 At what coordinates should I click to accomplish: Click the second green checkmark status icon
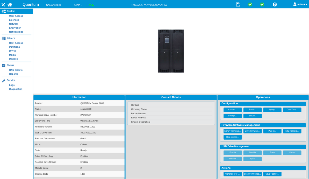coord(262,4)
